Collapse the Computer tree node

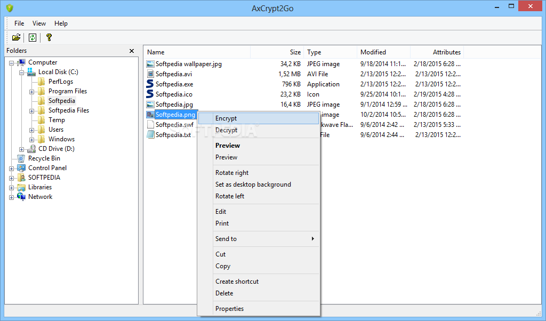pyautogui.click(x=12, y=63)
